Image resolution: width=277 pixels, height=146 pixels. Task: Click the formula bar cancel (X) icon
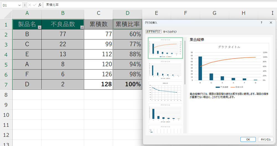[30, 5]
